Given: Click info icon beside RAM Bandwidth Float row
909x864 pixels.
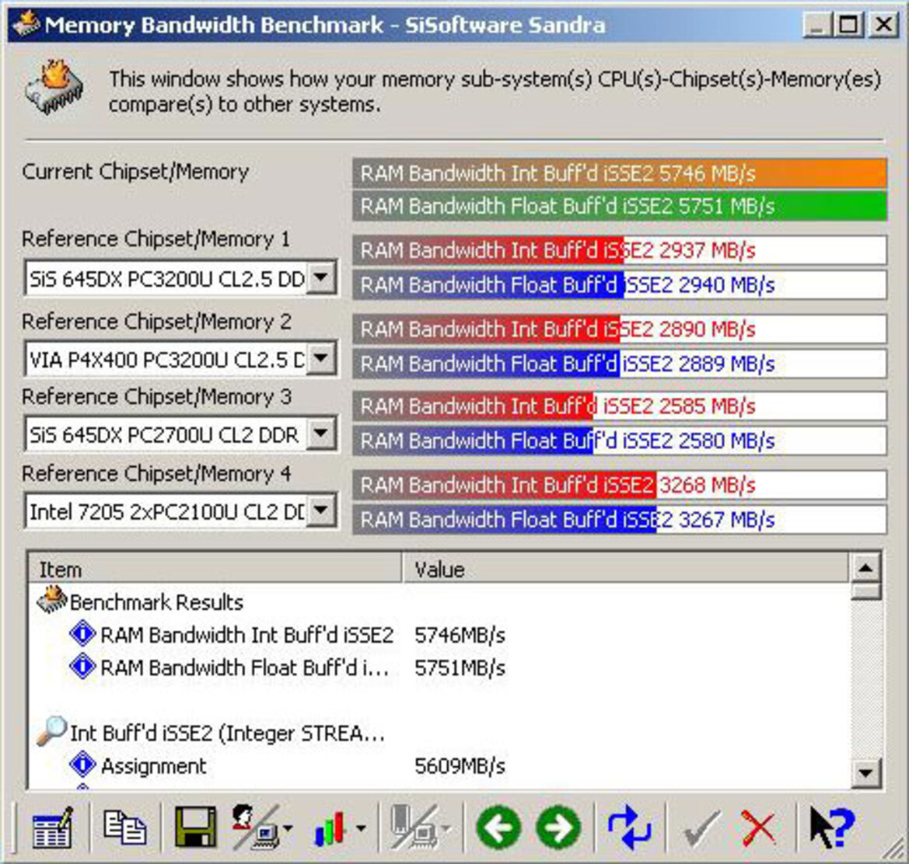Looking at the screenshot, I should coord(82,667).
